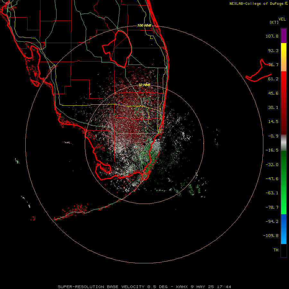Click the gray near-zero segment of the color bar

pyautogui.click(x=284, y=143)
